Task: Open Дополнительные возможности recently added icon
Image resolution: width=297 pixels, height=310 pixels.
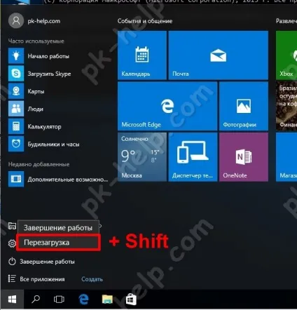Action: (x=16, y=180)
